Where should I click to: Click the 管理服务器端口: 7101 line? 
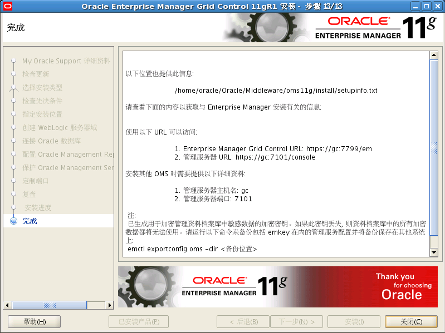click(x=213, y=199)
